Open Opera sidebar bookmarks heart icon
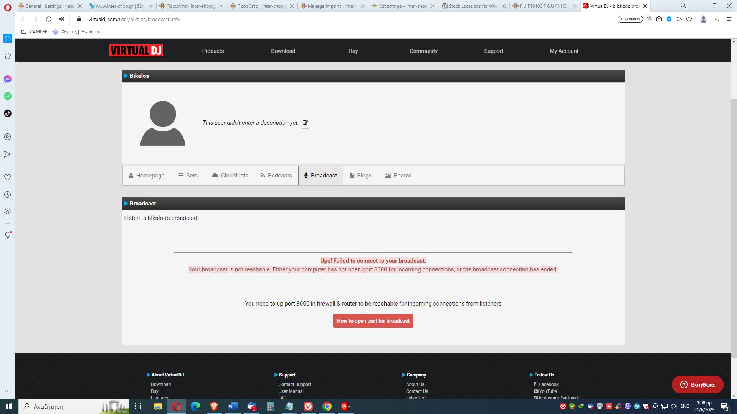 (x=8, y=177)
